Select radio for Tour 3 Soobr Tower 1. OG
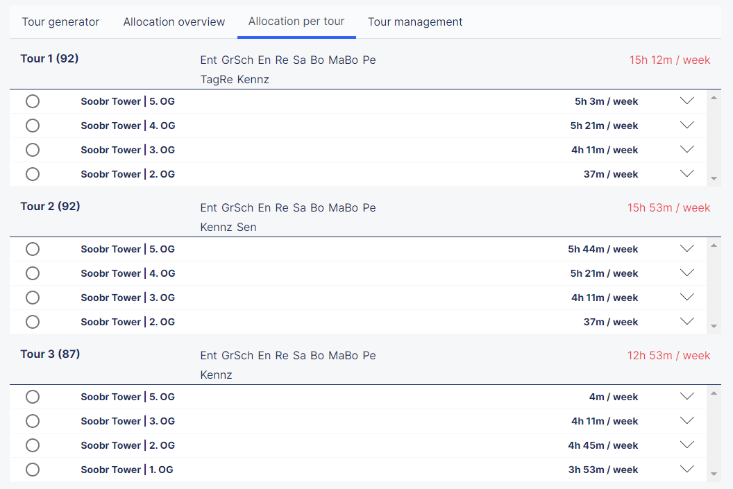This screenshot has width=733, height=489. point(33,470)
